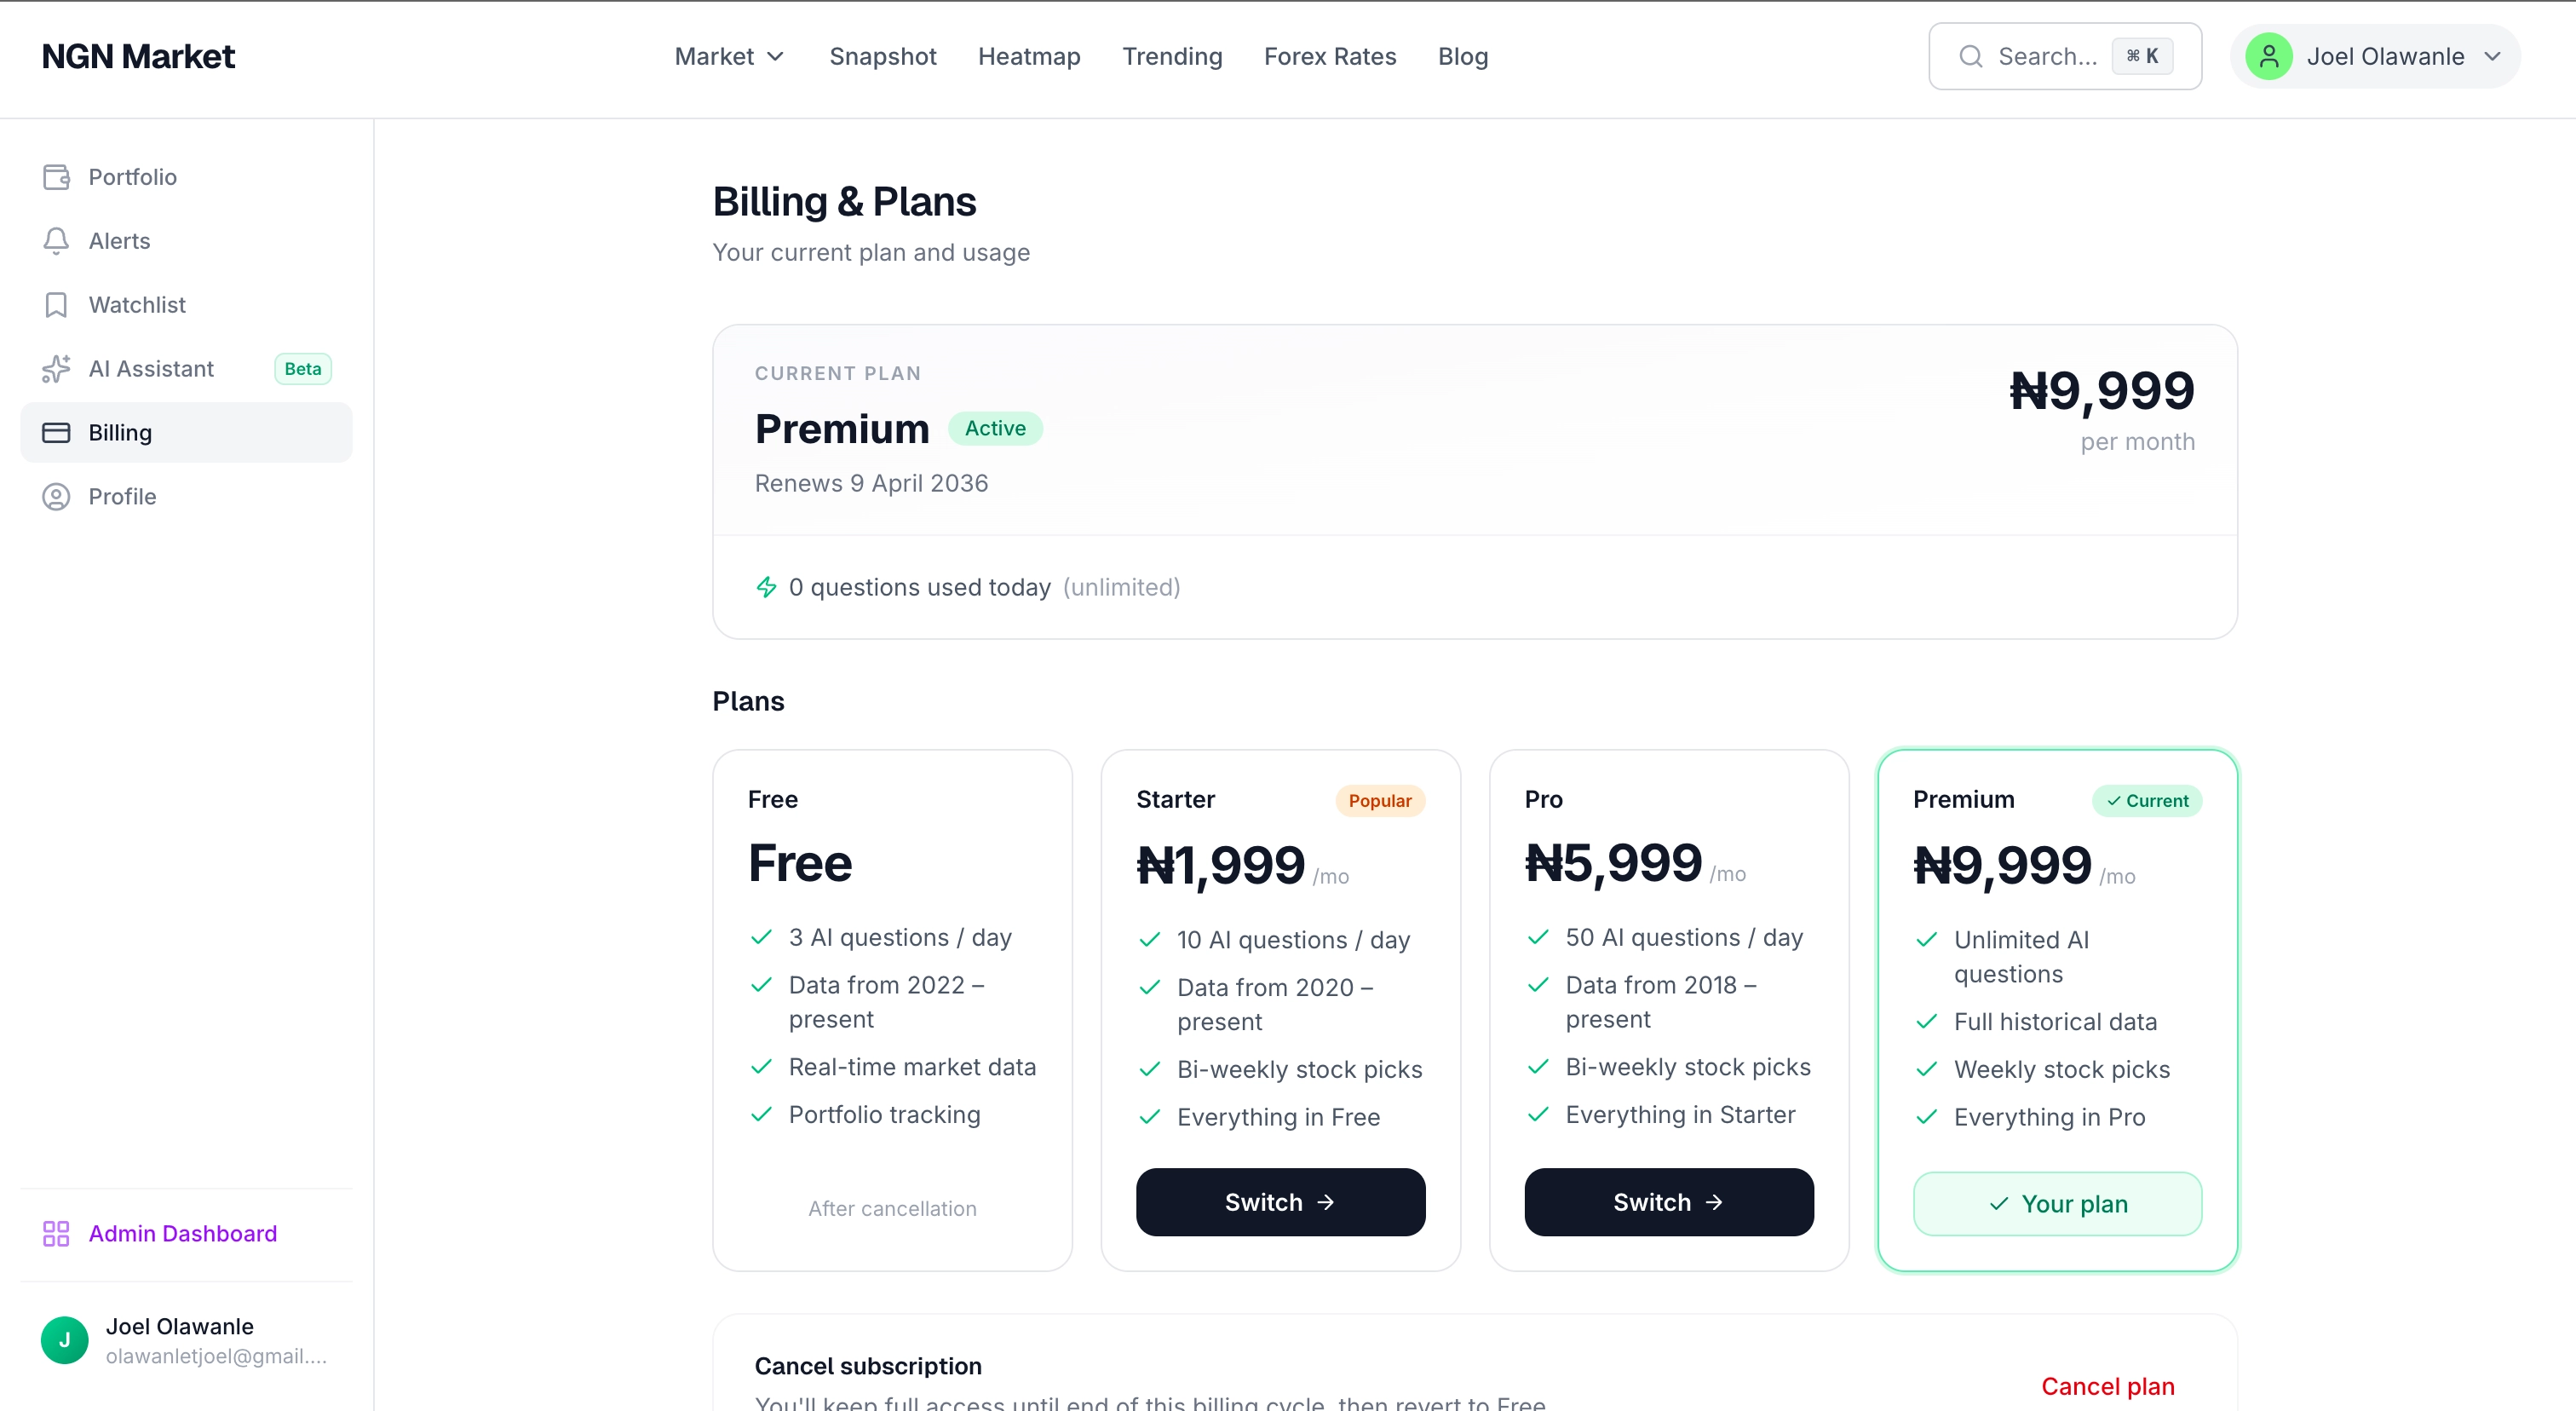Click the Alerts bell icon
The height and width of the screenshot is (1411, 2576).
click(56, 240)
